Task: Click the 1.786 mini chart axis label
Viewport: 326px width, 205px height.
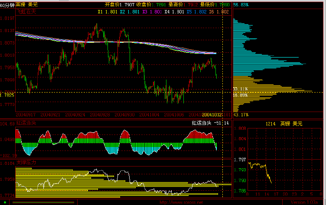Action: click(240, 190)
